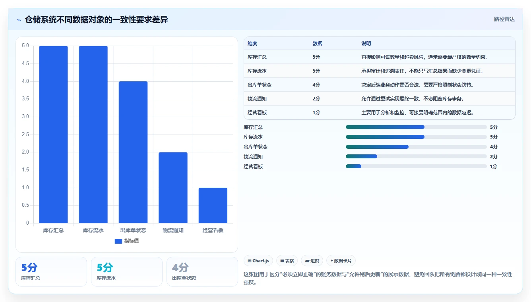Click the 2分 score in the 物流通知 table row
This screenshot has height=302, width=531.
click(x=316, y=99)
